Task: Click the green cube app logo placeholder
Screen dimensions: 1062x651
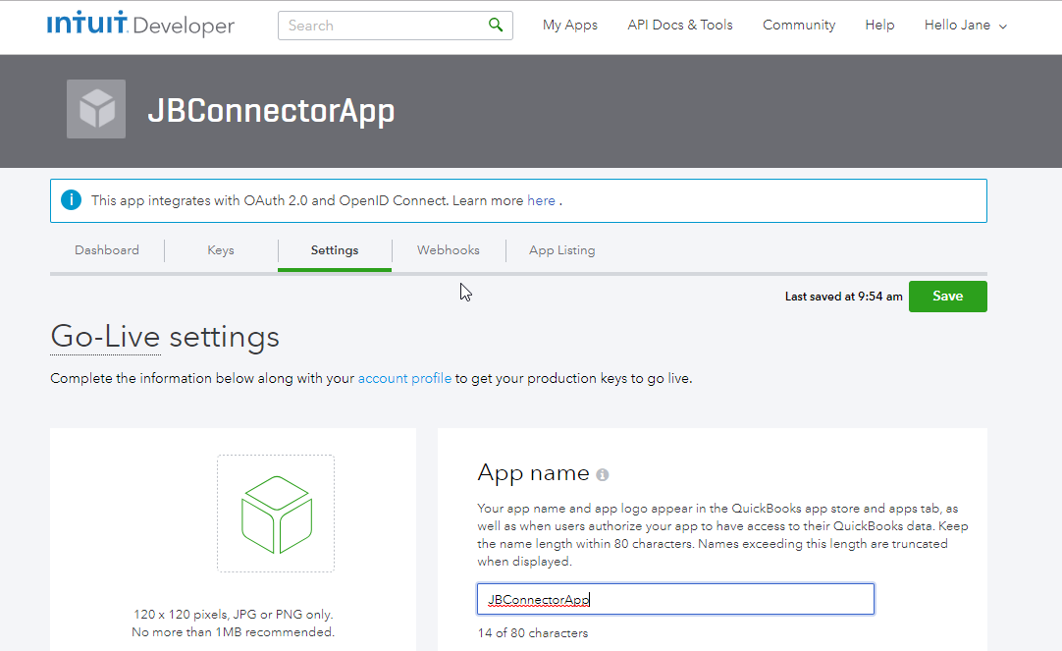Action: click(276, 514)
